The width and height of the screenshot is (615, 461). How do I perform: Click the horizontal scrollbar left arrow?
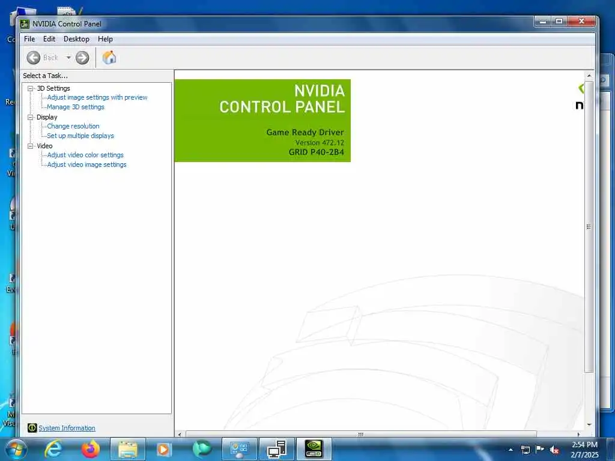coord(180,435)
